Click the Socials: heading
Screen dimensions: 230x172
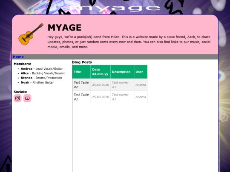coord(20,92)
